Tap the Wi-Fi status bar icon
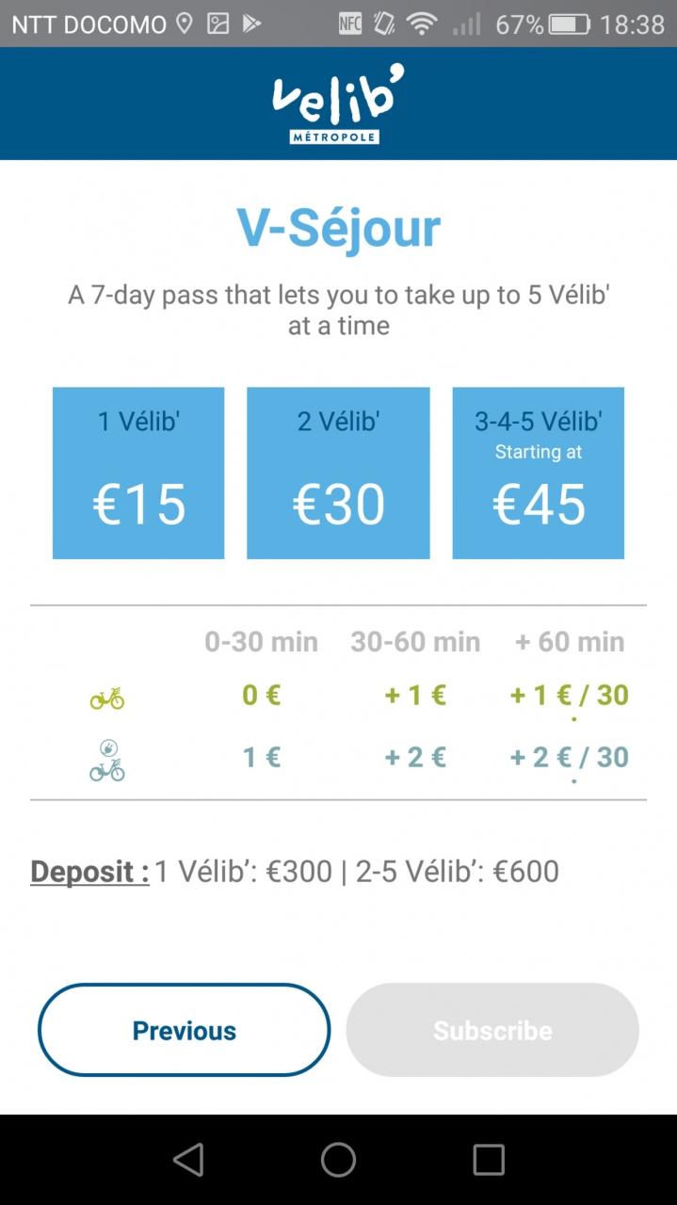 422,24
